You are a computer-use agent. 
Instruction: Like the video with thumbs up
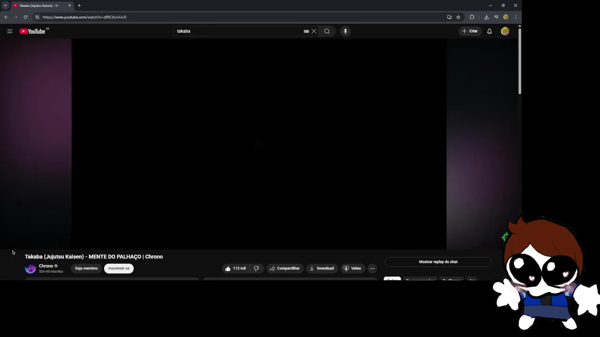pos(235,268)
